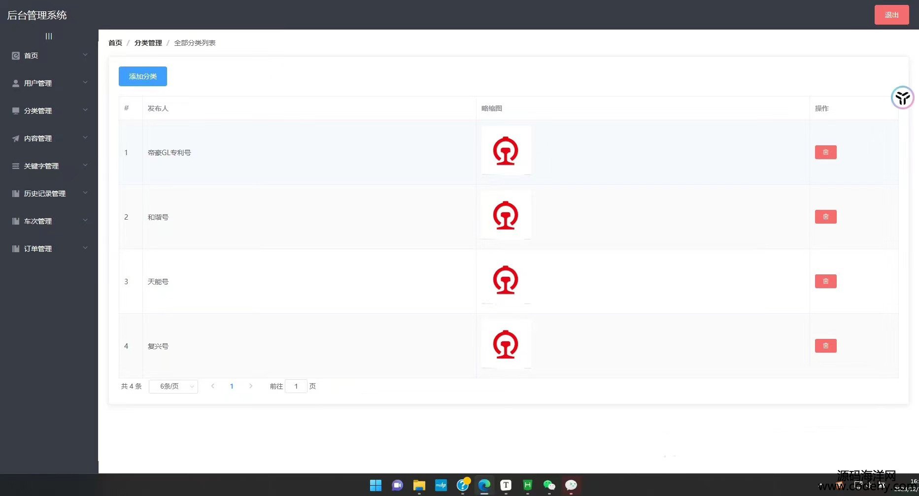Open the File Explorer taskbar icon
919x496 pixels.
[419, 485]
